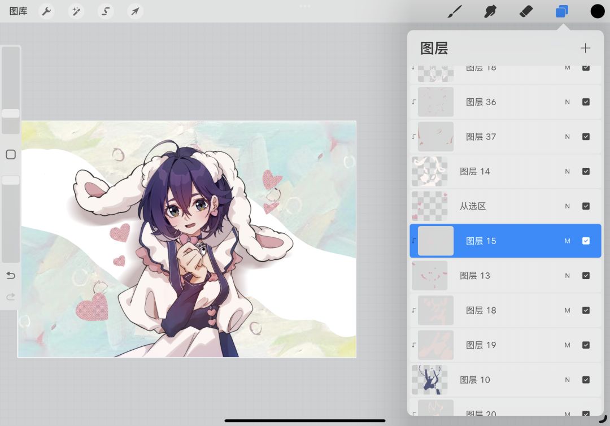The image size is (610, 426).
Task: Expand blend mode M for 图层 19
Action: coord(567,345)
